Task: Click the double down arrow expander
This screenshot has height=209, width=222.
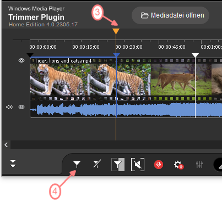Action: pyautogui.click(x=13, y=163)
